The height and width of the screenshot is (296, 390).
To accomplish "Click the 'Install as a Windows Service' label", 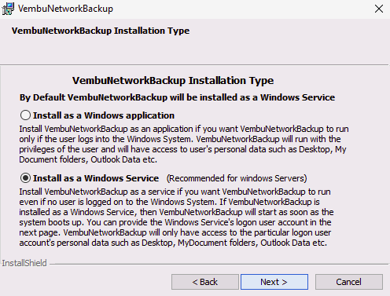I will click(x=96, y=178).
